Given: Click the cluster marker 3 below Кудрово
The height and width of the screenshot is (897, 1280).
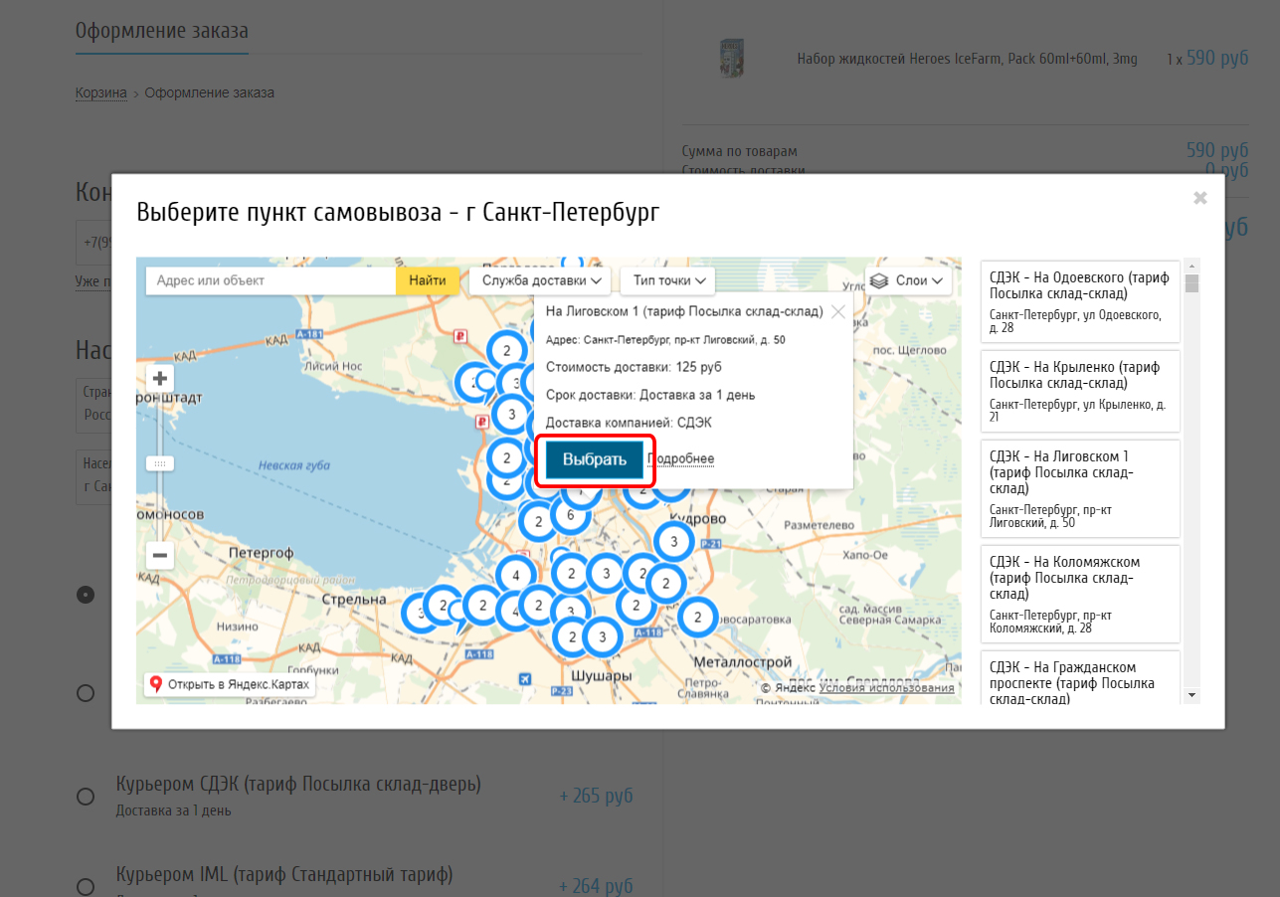Looking at the screenshot, I should 674,541.
